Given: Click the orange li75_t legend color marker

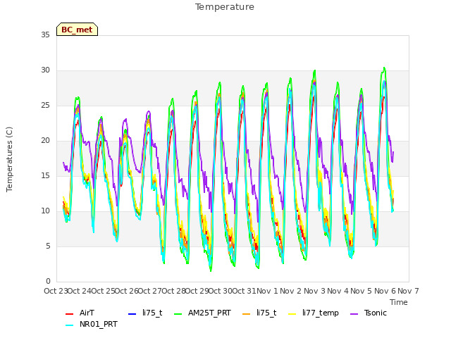Looking at the screenshot, I should [247, 314].
